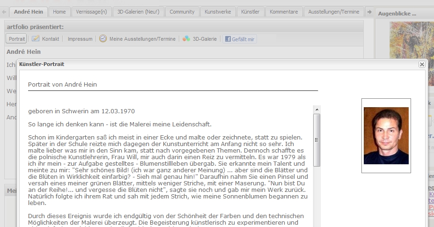Click the Meine Ausstellungen/Termine clock icon
434x227 pixels.
coord(103,39)
